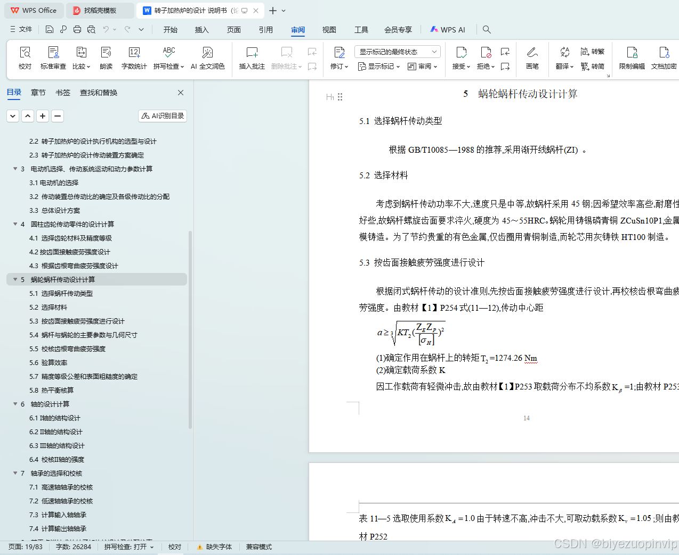Open the search magnifier icon
Screen dimensions: 679x555
point(487,29)
